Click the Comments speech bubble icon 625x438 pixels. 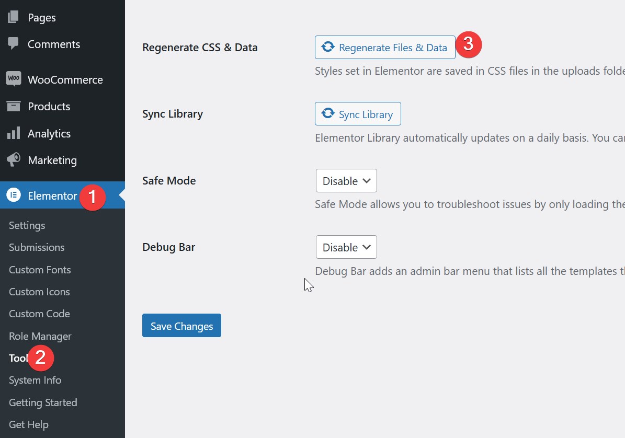coord(13,44)
